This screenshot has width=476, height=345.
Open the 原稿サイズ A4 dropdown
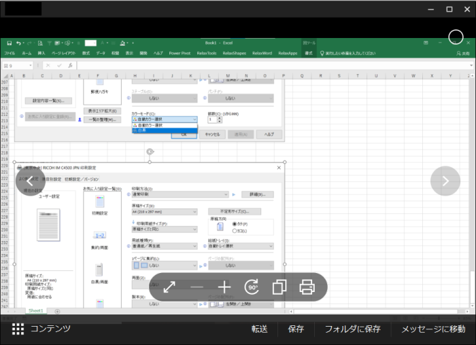point(165,212)
